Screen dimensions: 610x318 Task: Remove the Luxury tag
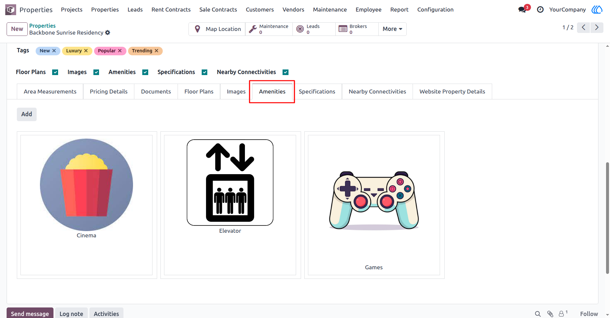click(86, 51)
